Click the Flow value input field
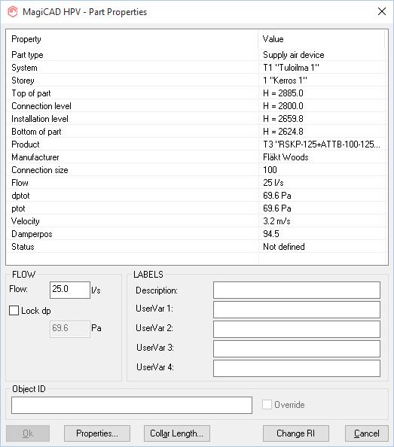The height and width of the screenshot is (447, 394). (x=70, y=290)
